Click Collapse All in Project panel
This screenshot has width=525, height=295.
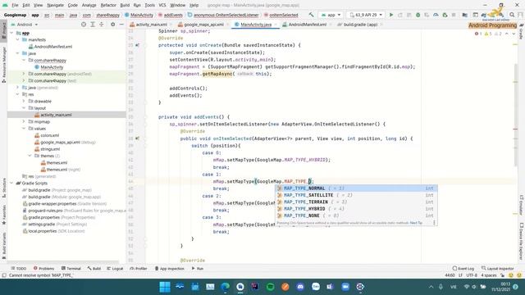tap(102, 25)
